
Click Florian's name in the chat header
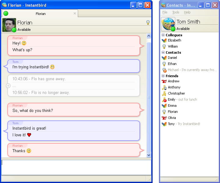pyautogui.click(x=25, y=23)
